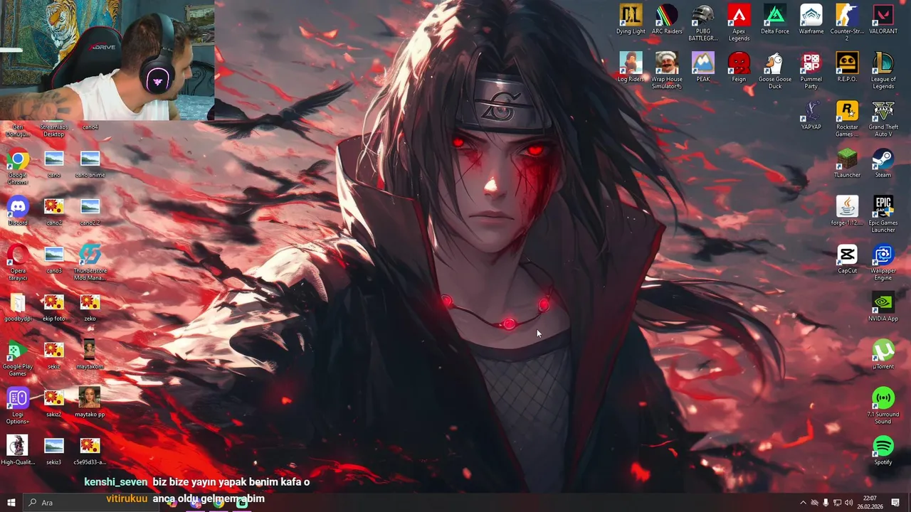911x512 pixels.
Task: Click the sekiz3 image file
Action: pyautogui.click(x=54, y=450)
